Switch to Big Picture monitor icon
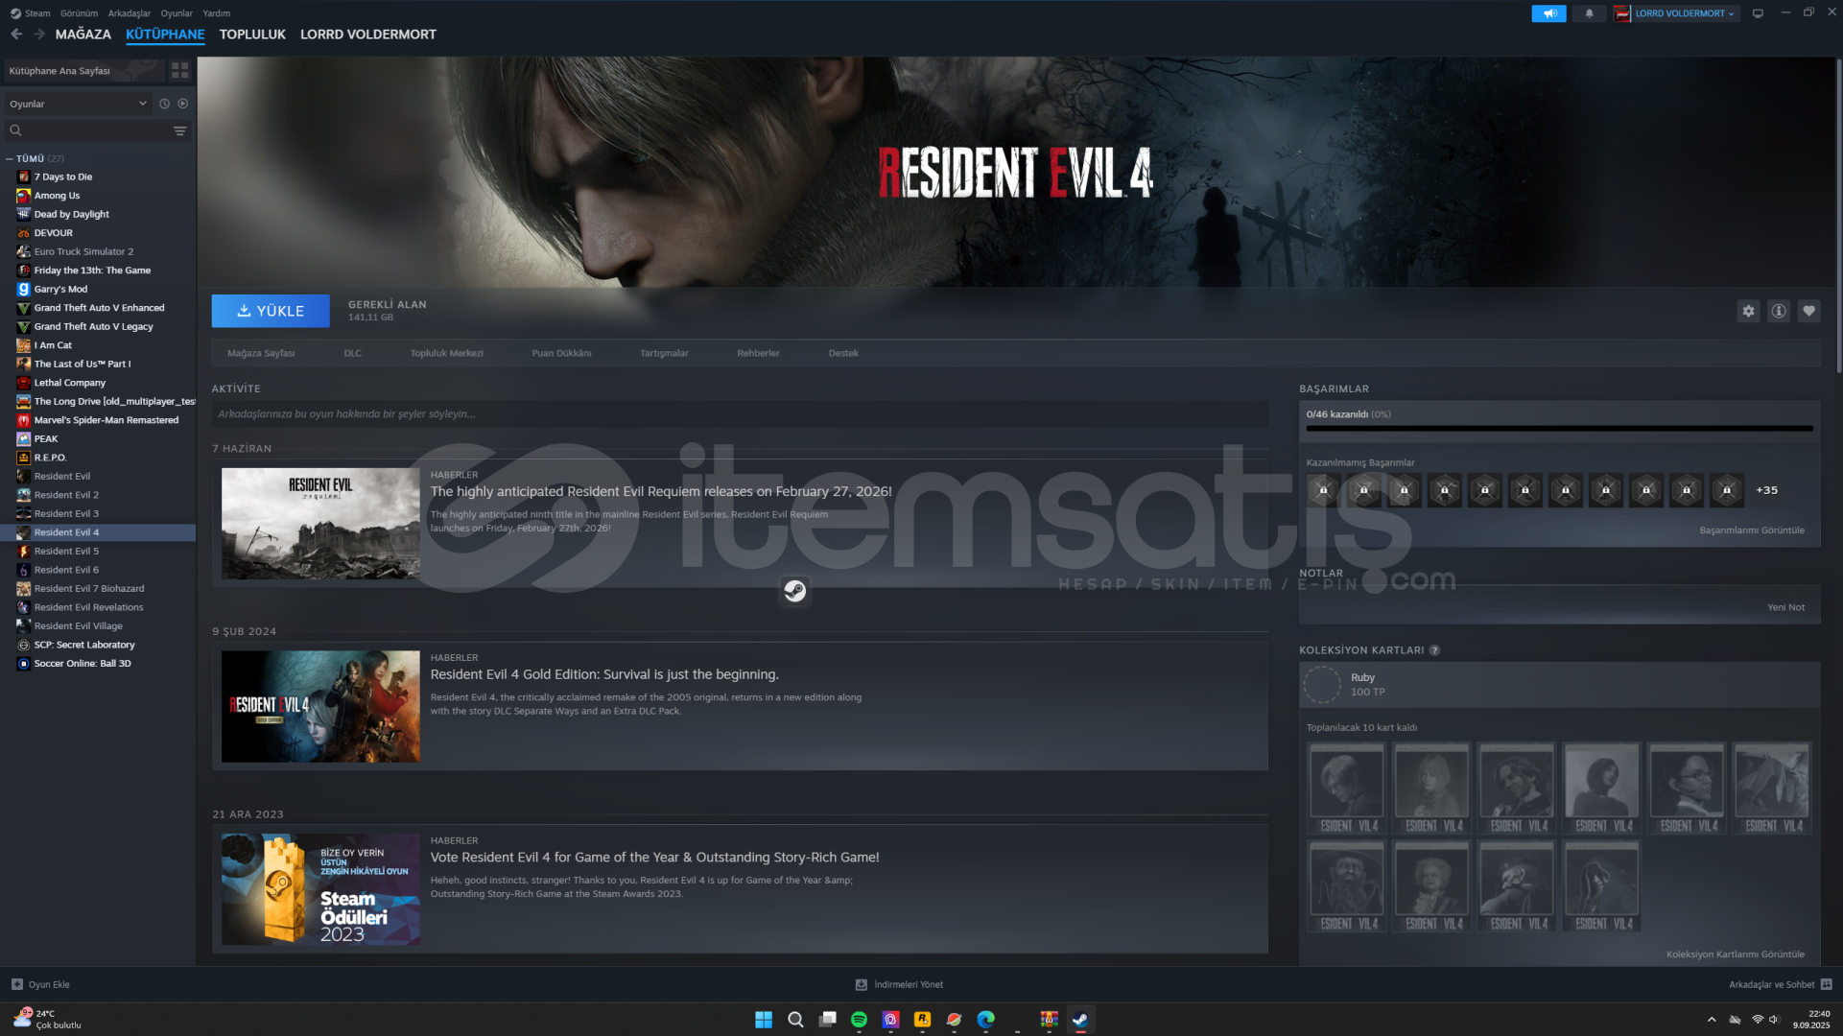This screenshot has height=1036, width=1843. click(x=1758, y=13)
